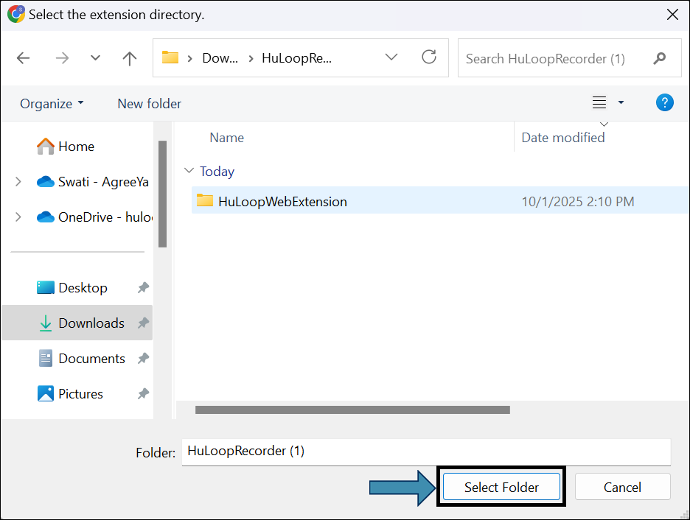Create a New folder
Viewport: 690px width, 520px height.
pyautogui.click(x=149, y=104)
